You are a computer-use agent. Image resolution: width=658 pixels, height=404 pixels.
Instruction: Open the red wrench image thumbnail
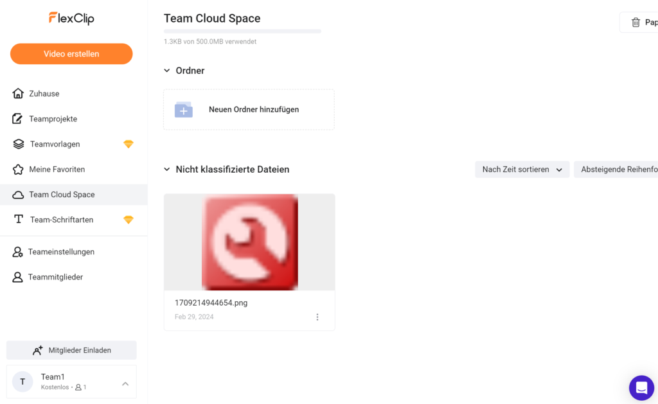[250, 242]
